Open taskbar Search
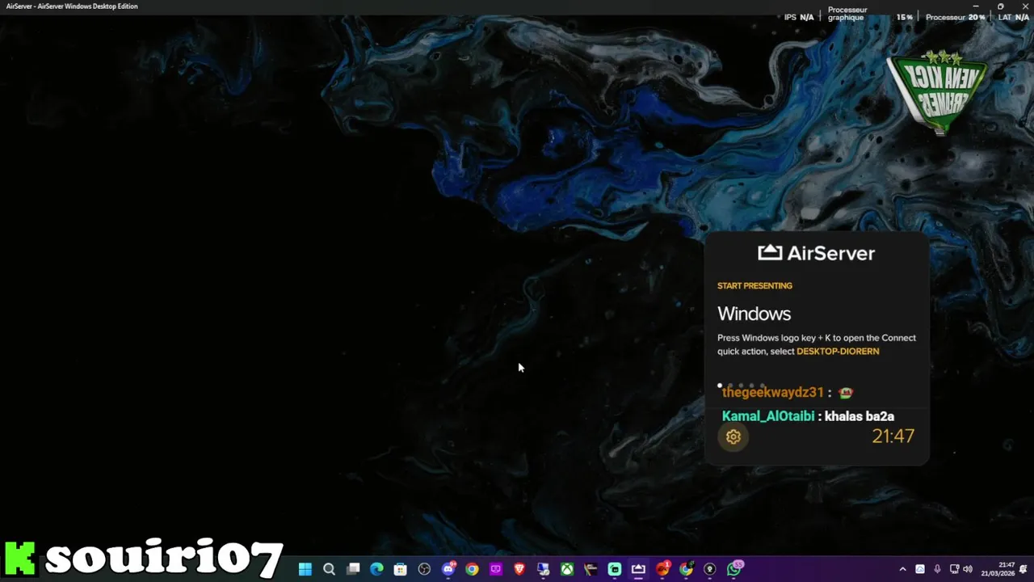The image size is (1034, 582). click(329, 570)
